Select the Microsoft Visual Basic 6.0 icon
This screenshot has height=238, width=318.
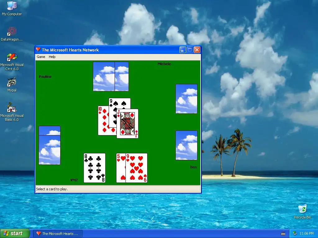[x=12, y=112]
